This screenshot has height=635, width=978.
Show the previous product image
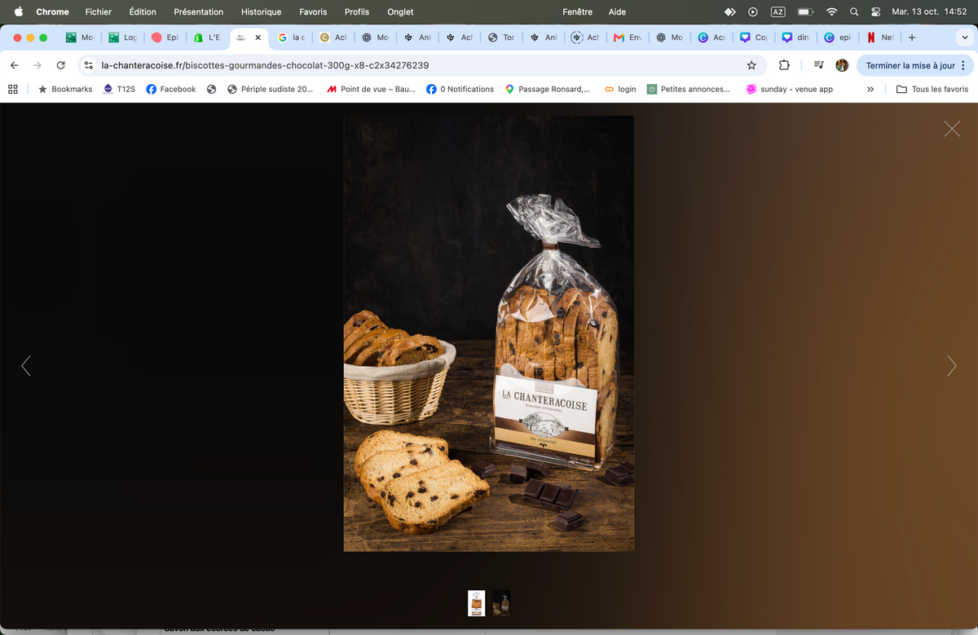click(x=26, y=366)
